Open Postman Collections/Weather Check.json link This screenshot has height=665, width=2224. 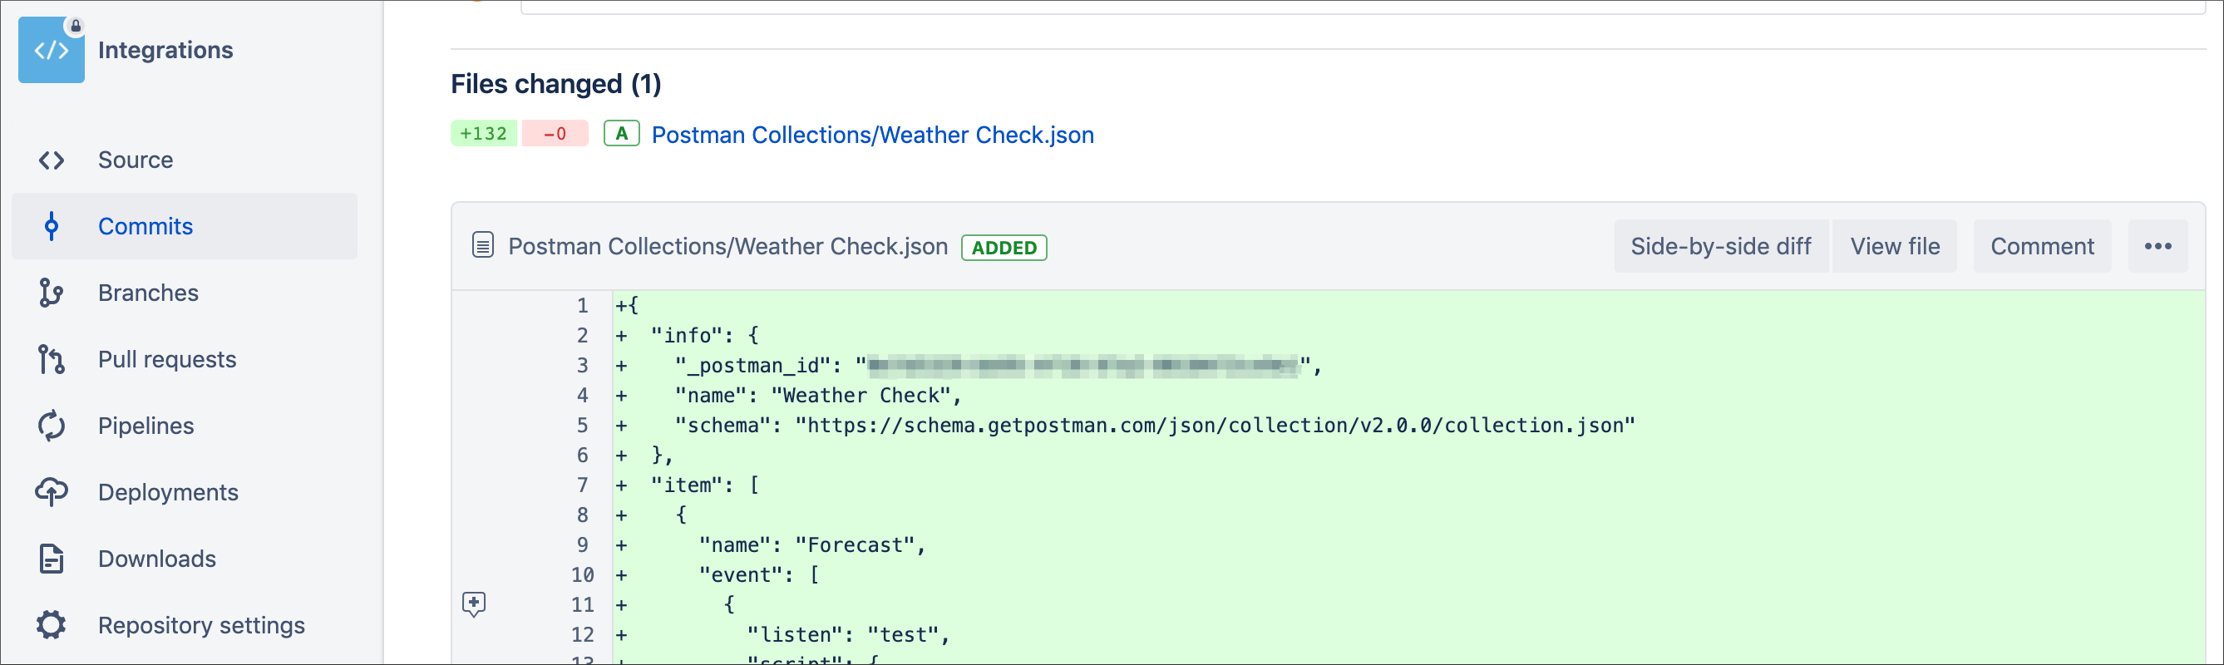click(x=872, y=135)
